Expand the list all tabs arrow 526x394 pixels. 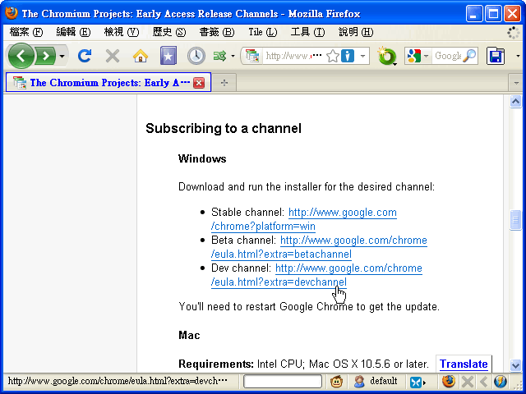[x=516, y=83]
